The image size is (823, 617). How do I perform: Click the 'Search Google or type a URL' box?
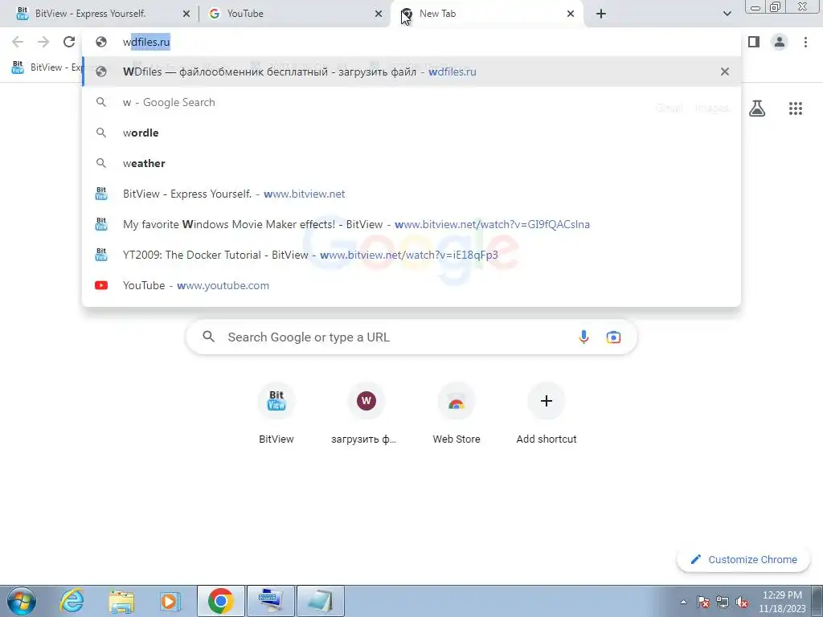411,337
